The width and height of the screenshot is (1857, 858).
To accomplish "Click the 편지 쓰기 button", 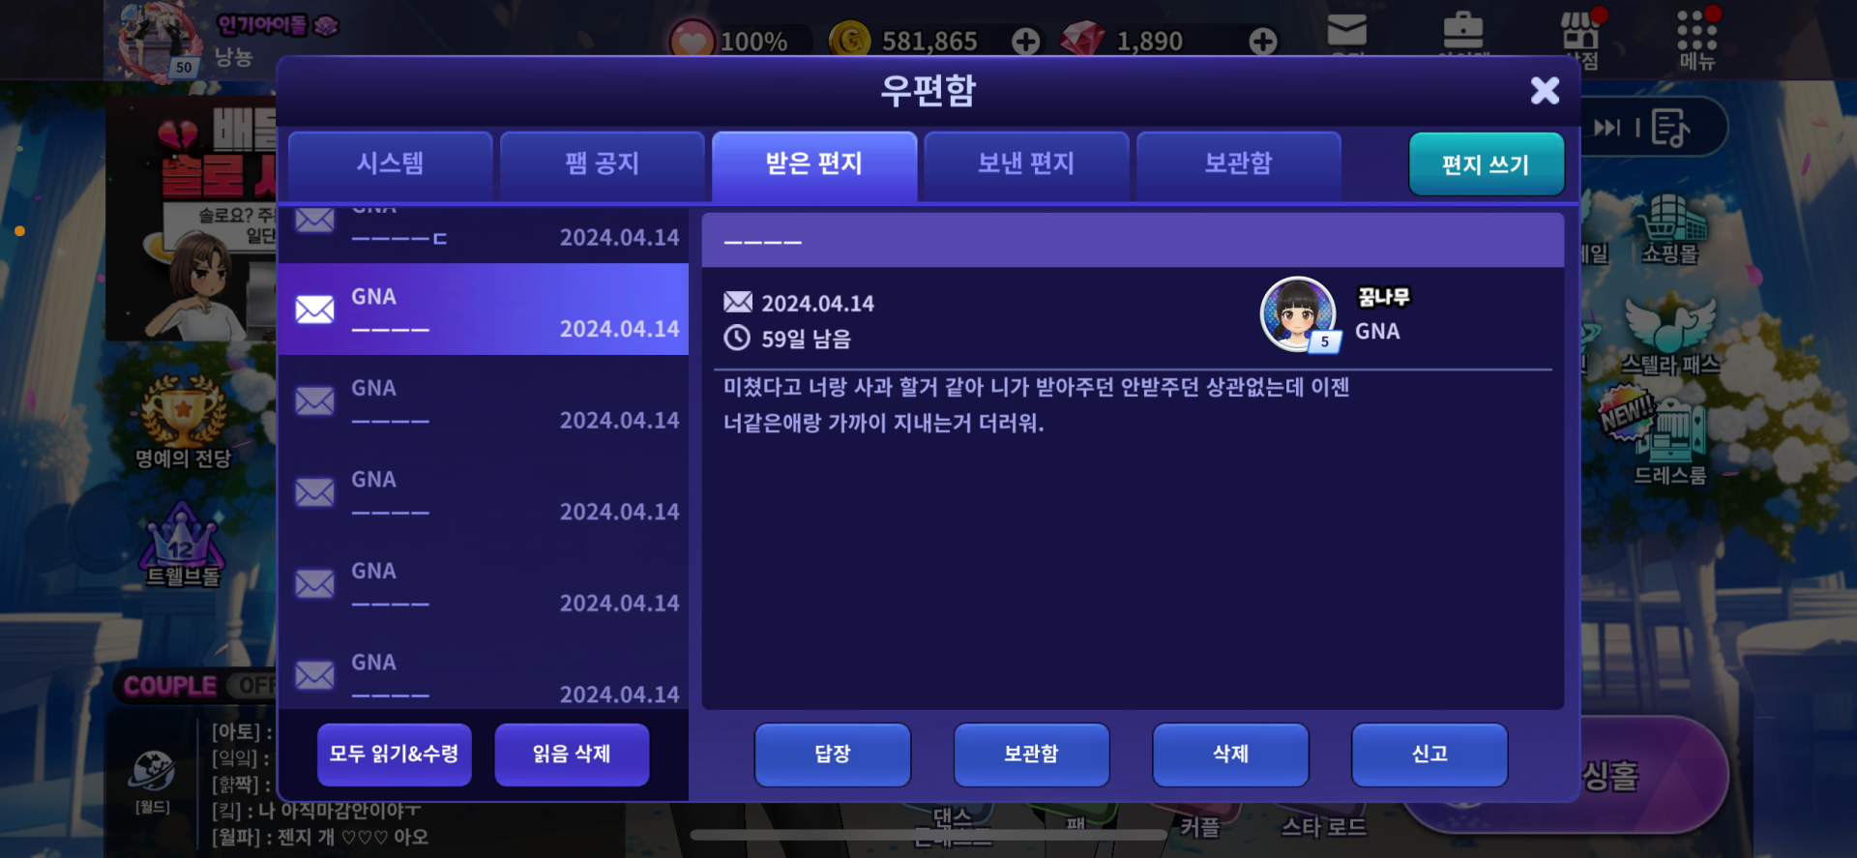I will coord(1486,164).
